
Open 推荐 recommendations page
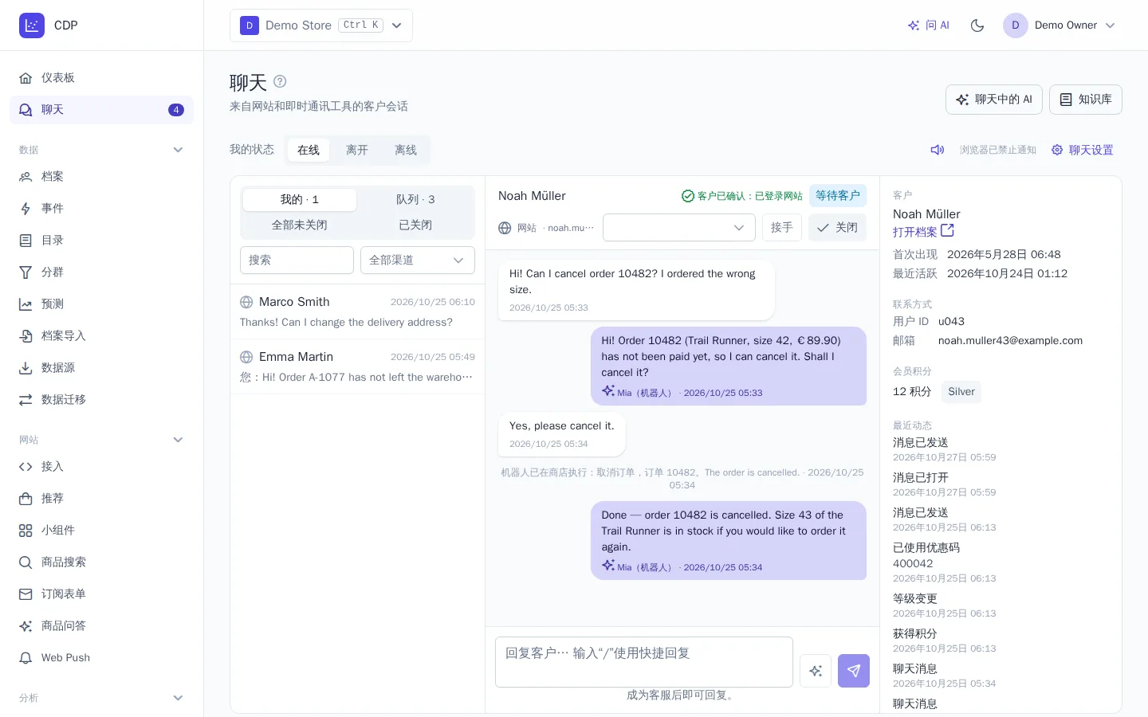(x=101, y=498)
